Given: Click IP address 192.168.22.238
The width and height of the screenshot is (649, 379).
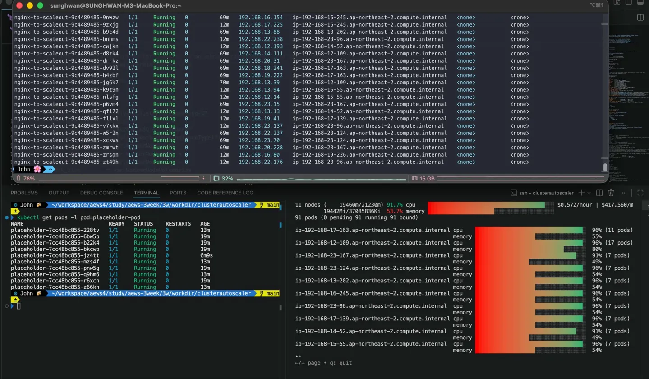Looking at the screenshot, I should [x=261, y=39].
